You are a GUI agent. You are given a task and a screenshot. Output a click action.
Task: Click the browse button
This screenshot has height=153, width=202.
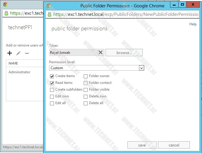click(x=124, y=53)
